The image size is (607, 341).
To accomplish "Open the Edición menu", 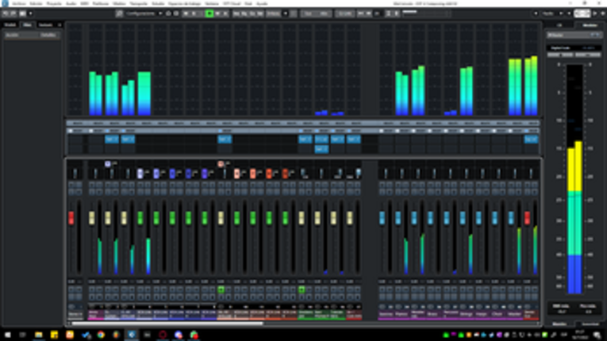I will pos(36,3).
